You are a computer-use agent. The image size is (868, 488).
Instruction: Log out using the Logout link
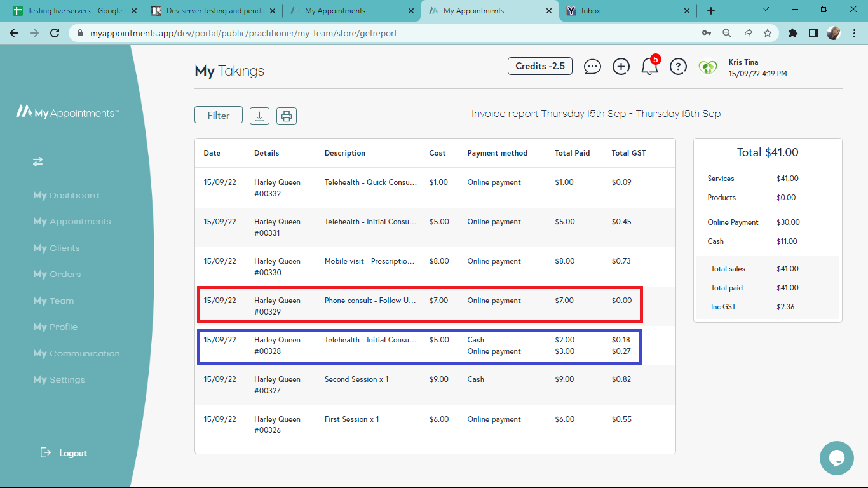click(x=64, y=453)
